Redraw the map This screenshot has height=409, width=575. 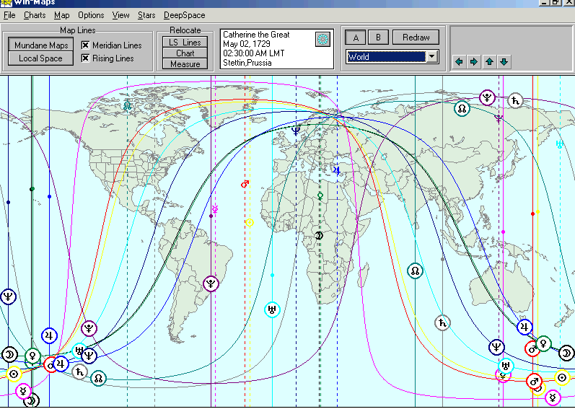416,37
